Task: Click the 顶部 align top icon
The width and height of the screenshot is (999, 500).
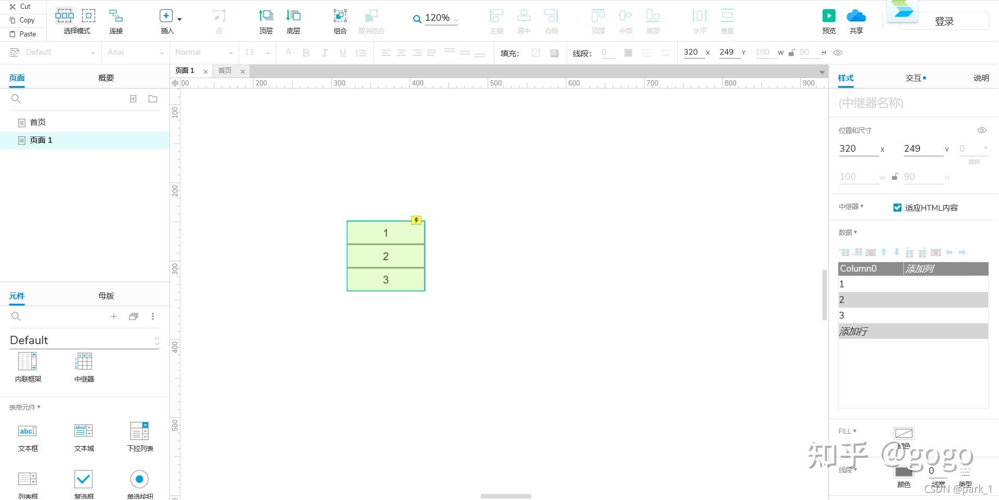Action: 598,16
